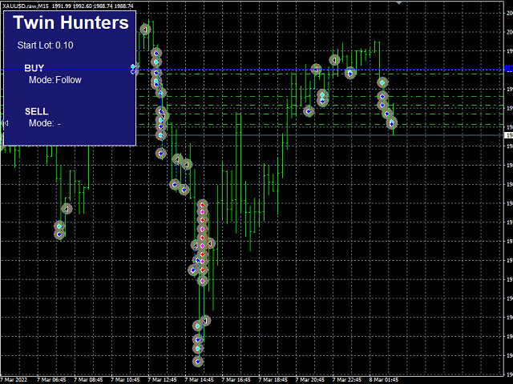Click the 7 Mar 06:45 time label
Image resolution: width=513 pixels, height=384 pixels.
[51, 380]
